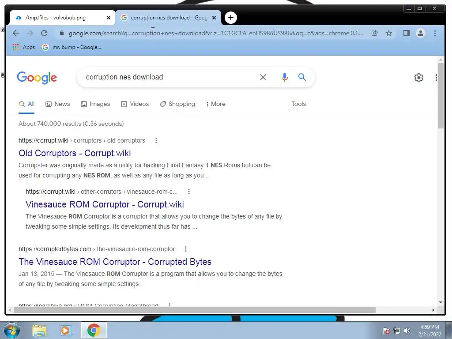This screenshot has height=339, width=452.
Task: Click the ROM Corruption Megathread URL line
Action: pyautogui.click(x=88, y=305)
